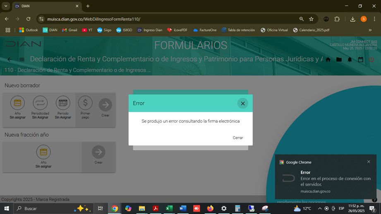The height and width of the screenshot is (214, 381).
Task: Click Crear arrow under Nueva fracción año
Action: pos(98,152)
